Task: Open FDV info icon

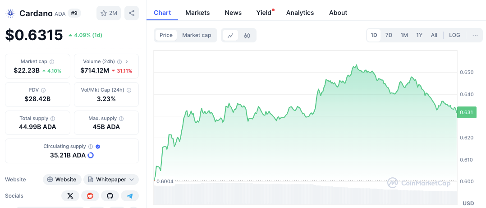Action: tap(43, 90)
